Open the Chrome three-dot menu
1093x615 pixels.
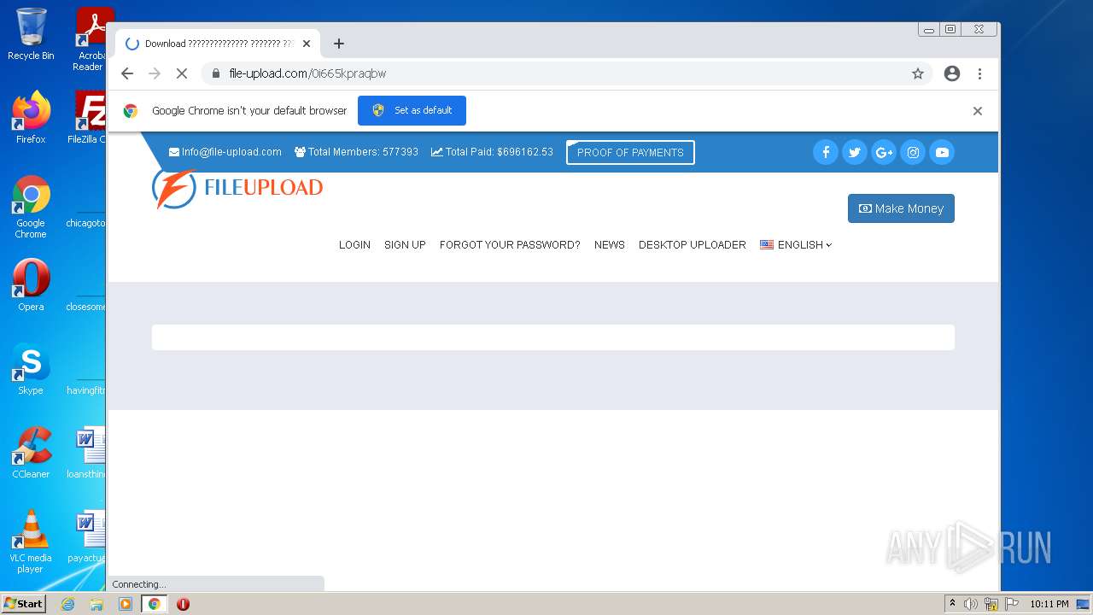[x=980, y=73]
